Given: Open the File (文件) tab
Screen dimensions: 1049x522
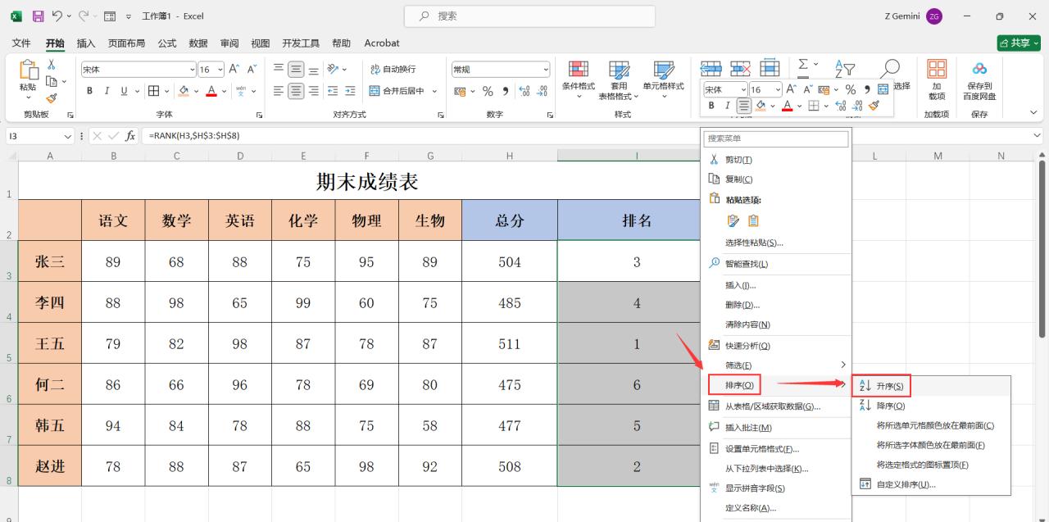Looking at the screenshot, I should (x=21, y=43).
